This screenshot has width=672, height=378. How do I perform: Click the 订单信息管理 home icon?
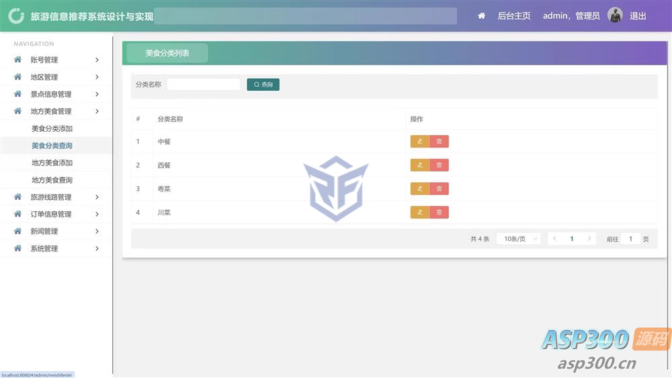point(17,214)
